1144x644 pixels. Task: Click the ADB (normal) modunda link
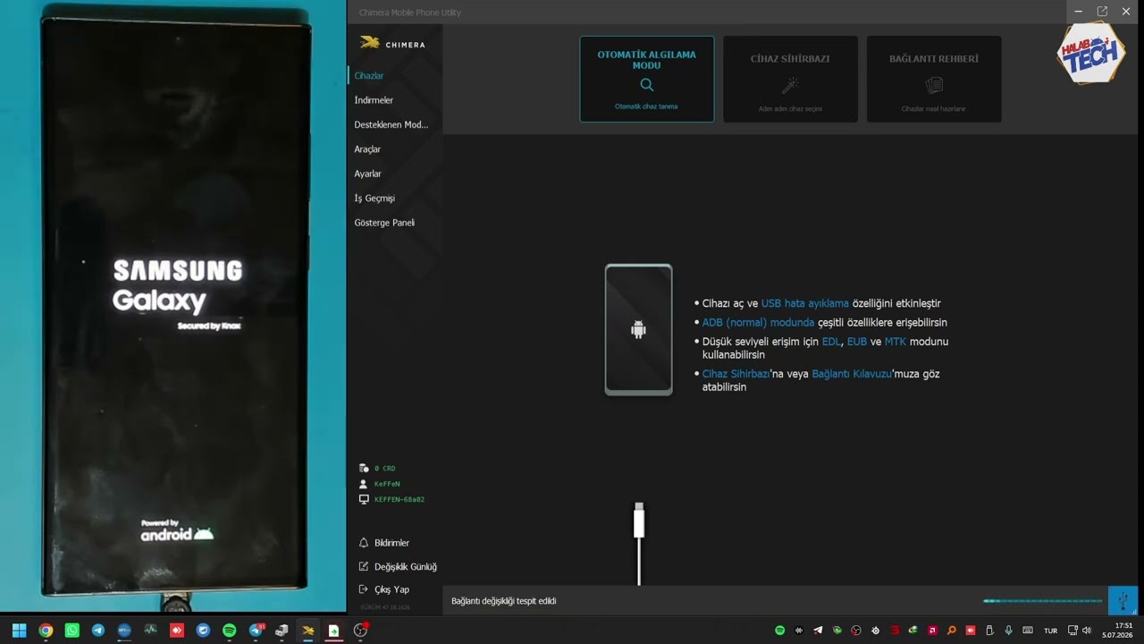(758, 322)
